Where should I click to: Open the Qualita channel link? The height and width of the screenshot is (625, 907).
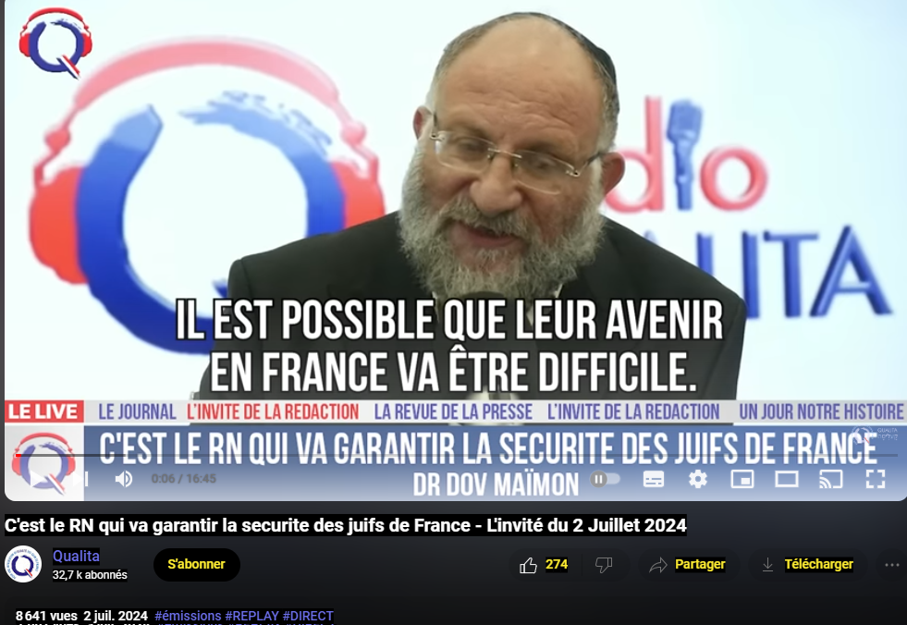coord(77,557)
